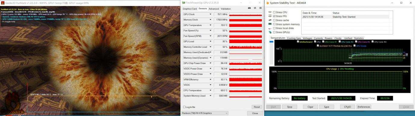Open the GPU-Z hamburger menu icon
This screenshot has width=415, height=116.
(x=260, y=8)
